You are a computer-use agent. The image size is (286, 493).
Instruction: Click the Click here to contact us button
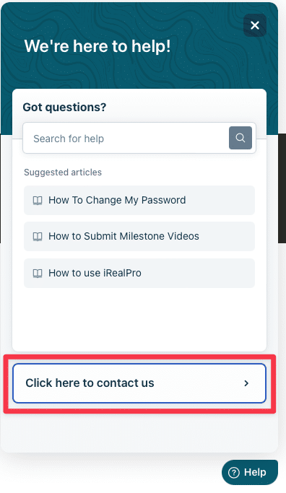139,383
